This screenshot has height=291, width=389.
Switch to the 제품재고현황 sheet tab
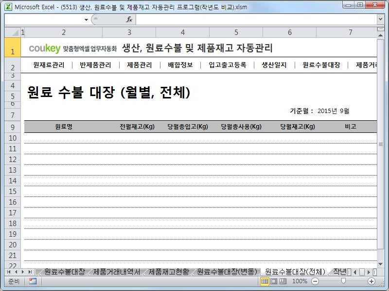click(169, 272)
